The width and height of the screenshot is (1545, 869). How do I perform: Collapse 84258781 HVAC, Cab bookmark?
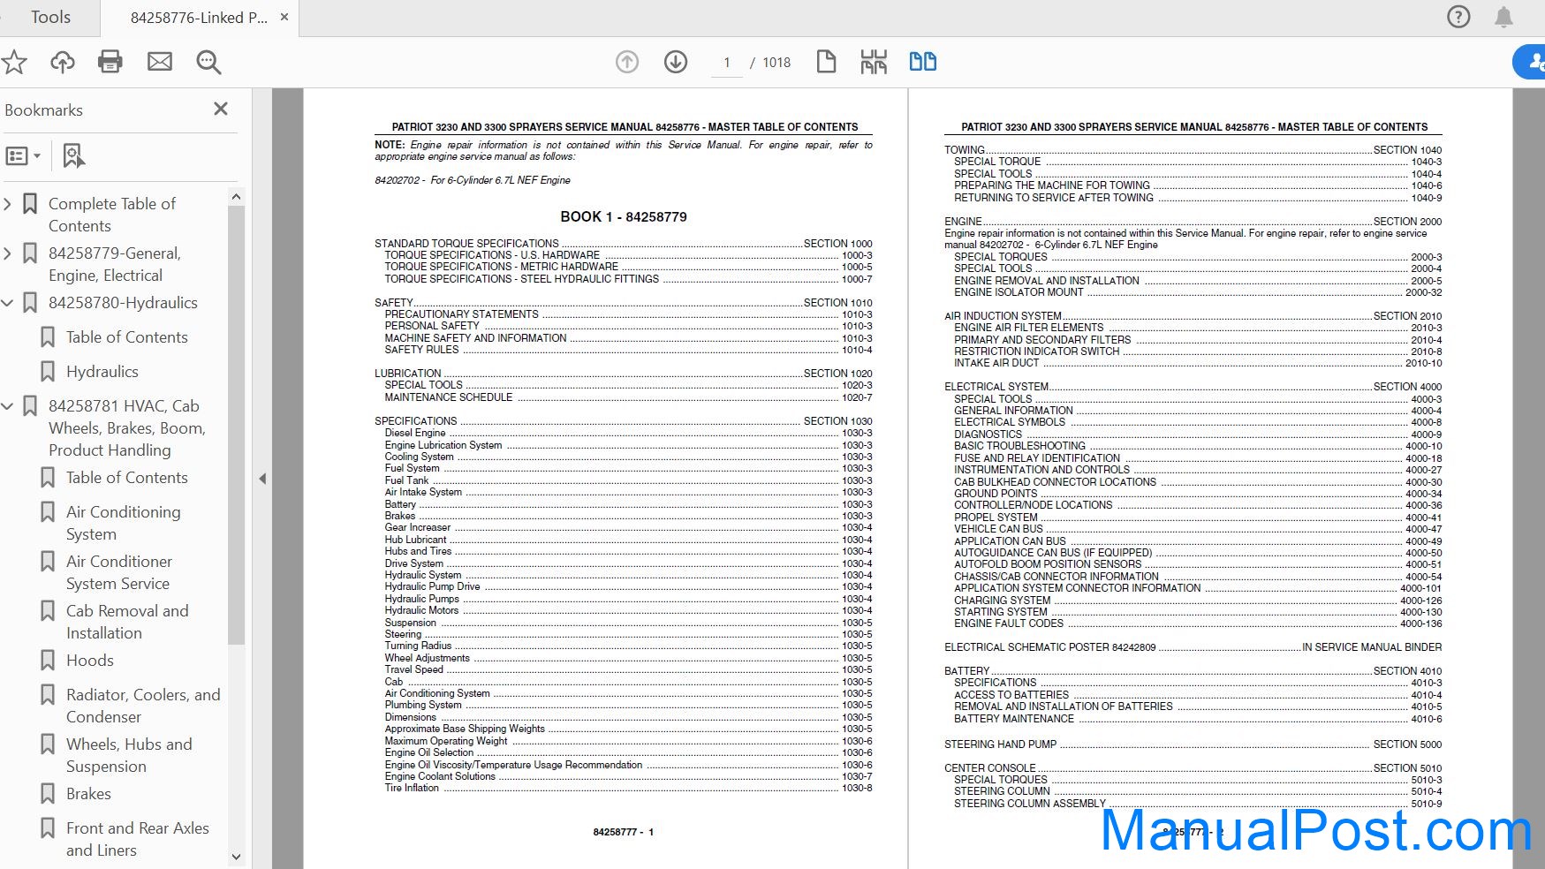coord(7,406)
